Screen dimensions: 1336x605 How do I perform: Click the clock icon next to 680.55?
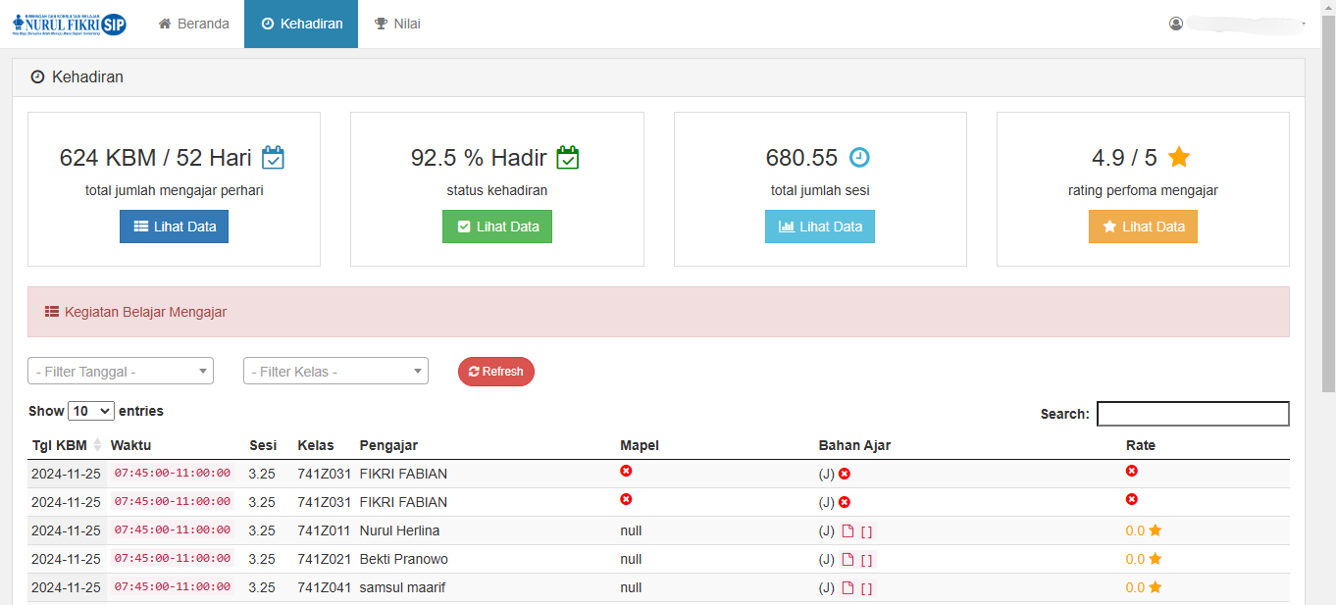859,157
